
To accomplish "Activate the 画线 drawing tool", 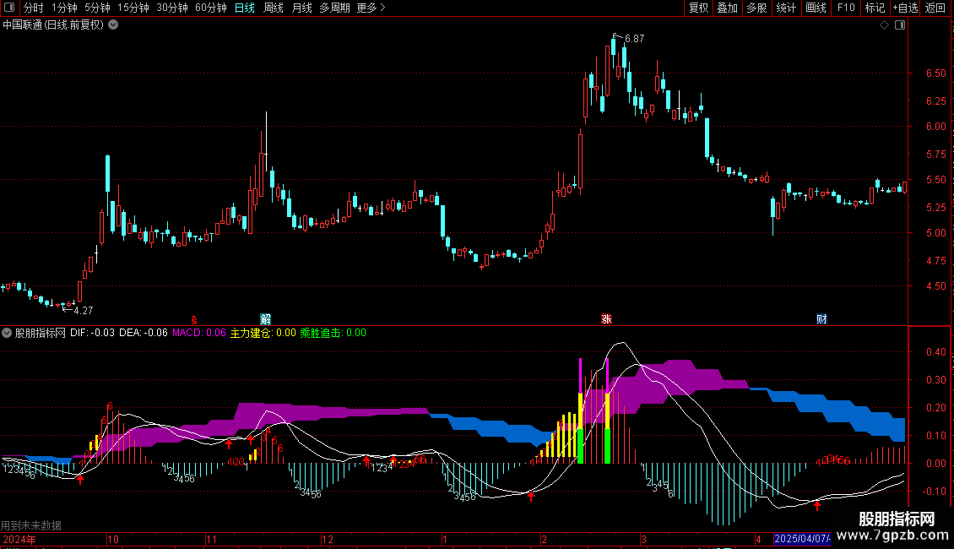I will 816,8.
